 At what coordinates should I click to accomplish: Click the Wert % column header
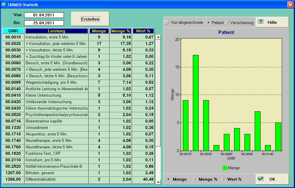[143, 31]
